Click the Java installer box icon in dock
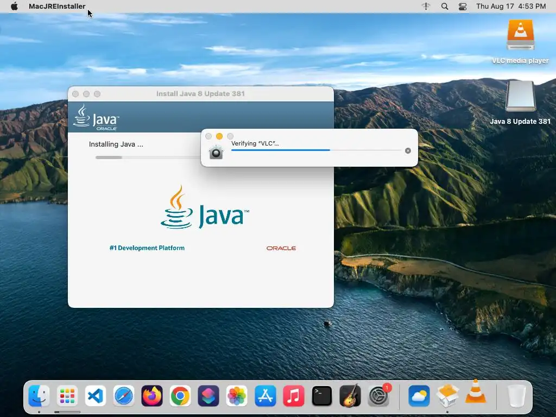The height and width of the screenshot is (417, 556). click(x=447, y=396)
